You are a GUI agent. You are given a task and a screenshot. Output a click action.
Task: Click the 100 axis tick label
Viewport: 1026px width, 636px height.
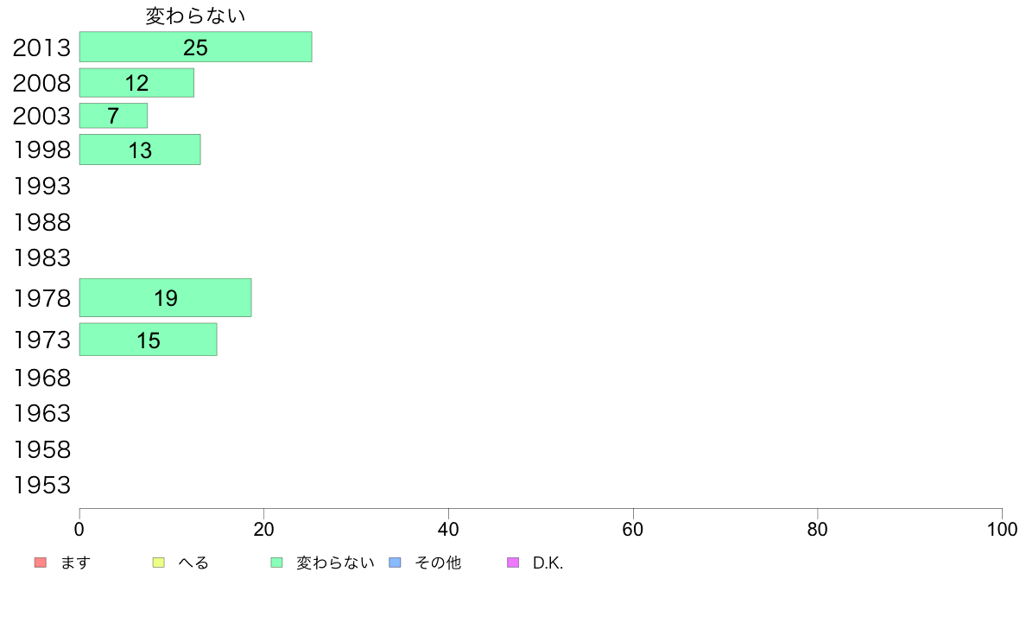pyautogui.click(x=1002, y=529)
